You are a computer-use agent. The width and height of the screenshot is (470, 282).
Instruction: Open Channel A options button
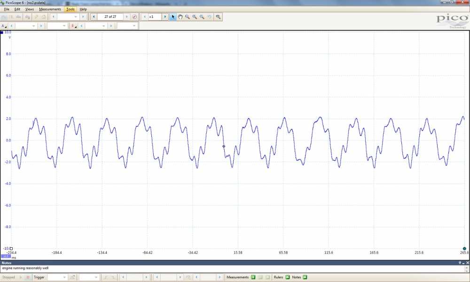pos(4,26)
